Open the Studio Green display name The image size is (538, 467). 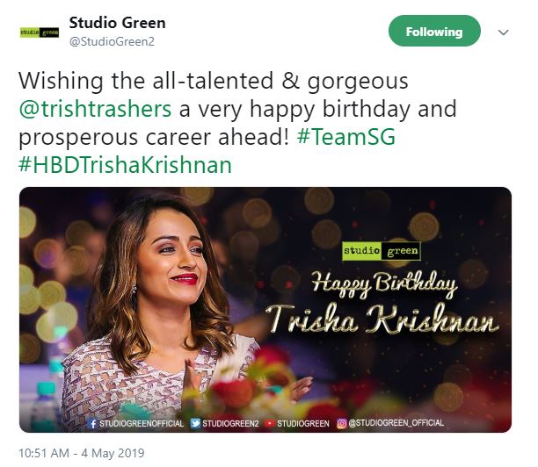(x=117, y=23)
